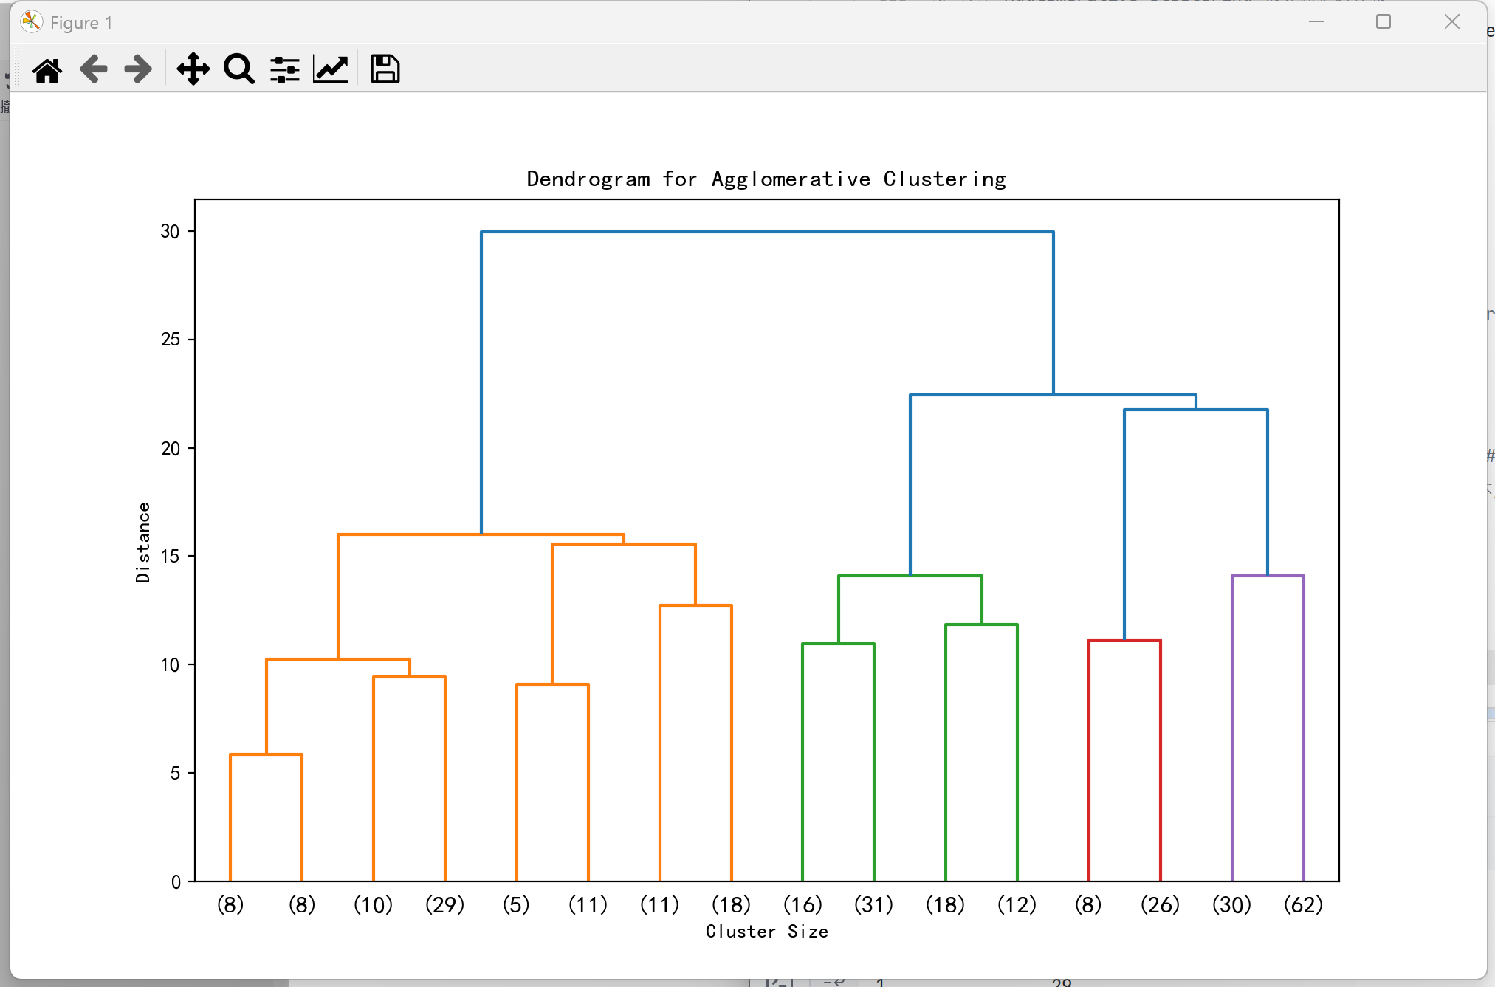Click the dendrogram title text
The image size is (1495, 987).
766,179
